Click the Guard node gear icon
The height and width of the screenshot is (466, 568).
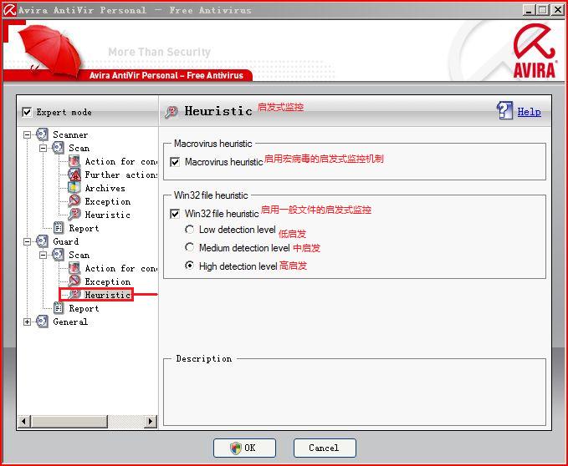[42, 241]
